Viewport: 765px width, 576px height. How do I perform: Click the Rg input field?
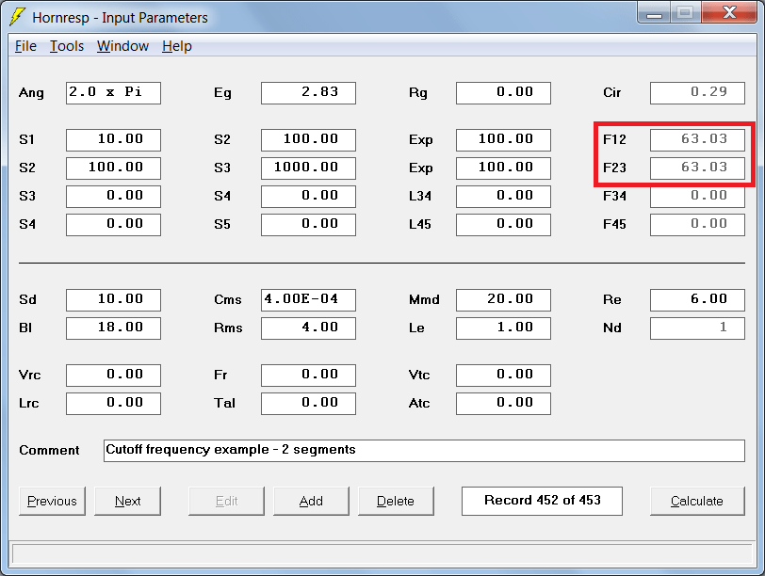[503, 92]
